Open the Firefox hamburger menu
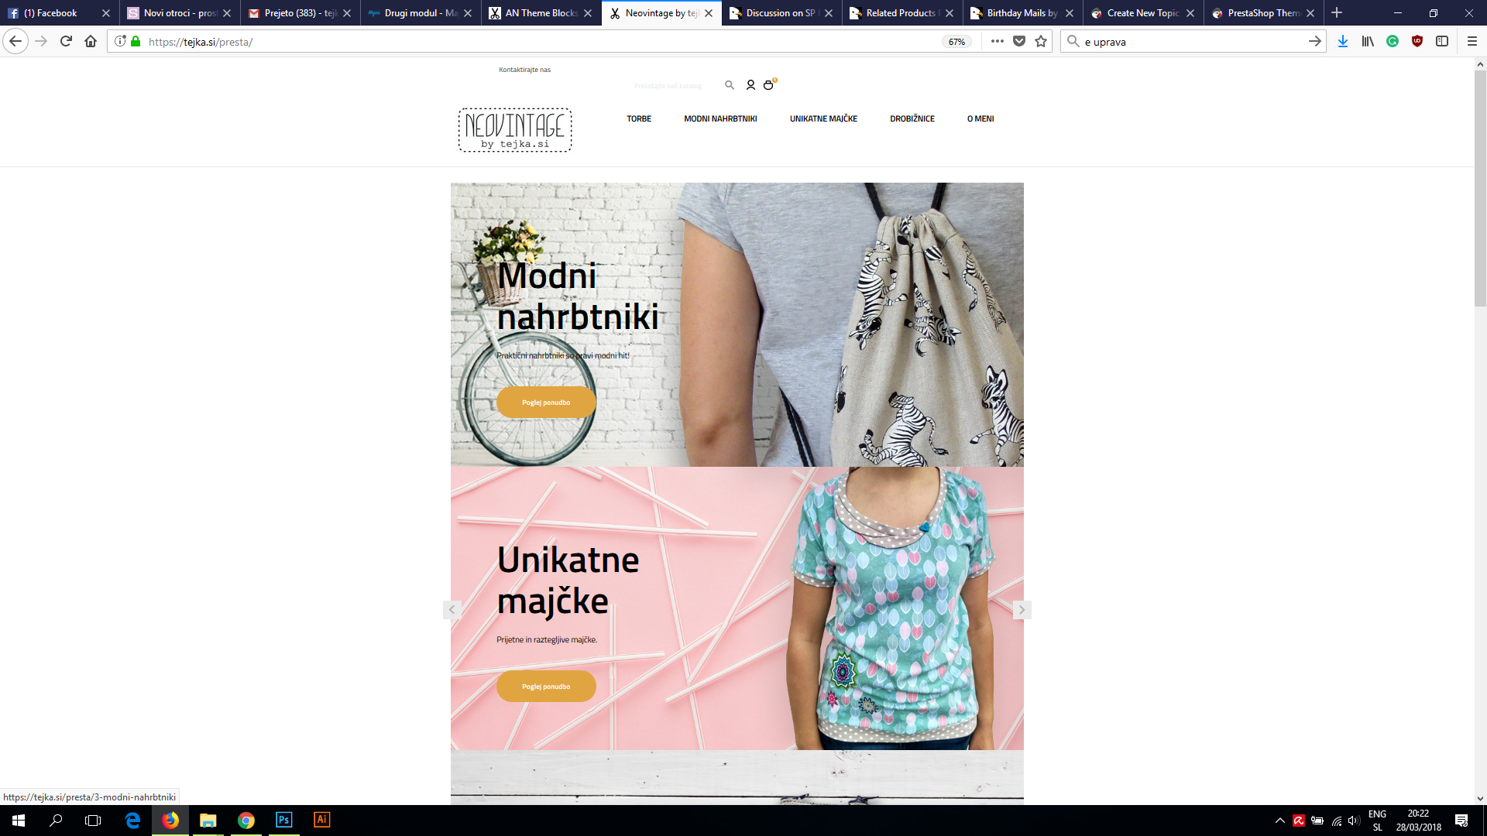This screenshot has height=836, width=1487. click(1472, 42)
